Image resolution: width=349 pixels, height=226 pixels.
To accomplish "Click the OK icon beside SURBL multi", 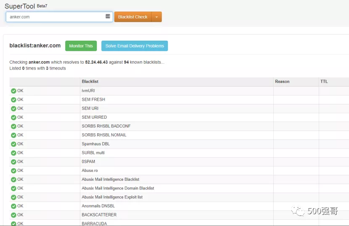I will (13, 153).
